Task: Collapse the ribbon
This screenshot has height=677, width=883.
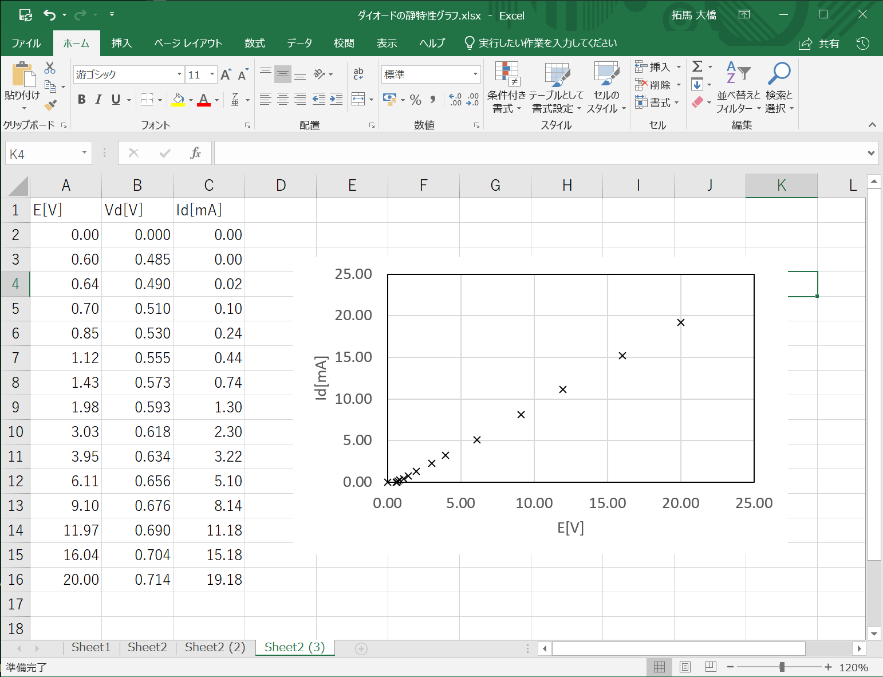Action: click(x=872, y=125)
